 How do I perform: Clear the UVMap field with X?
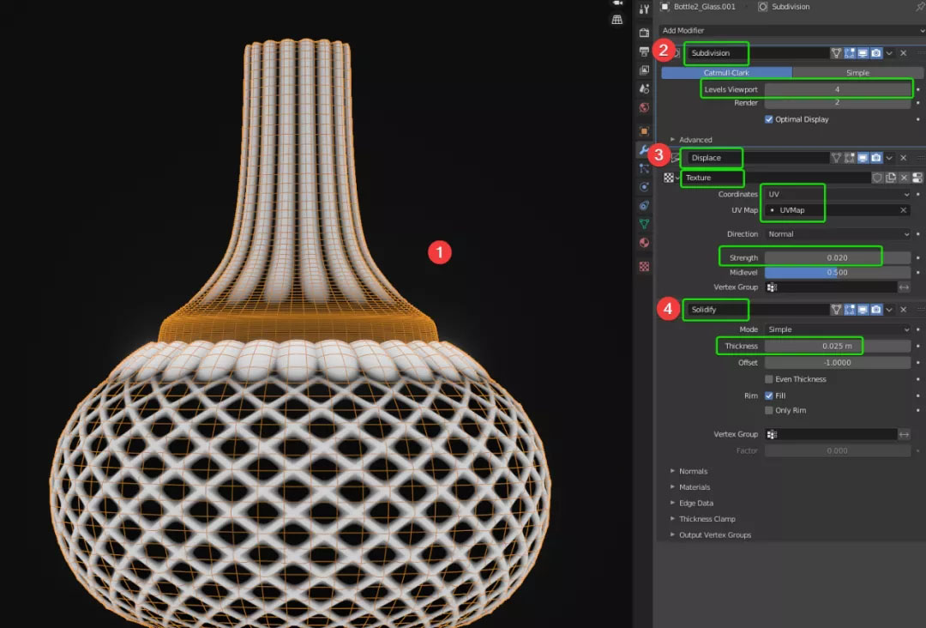[x=903, y=210]
